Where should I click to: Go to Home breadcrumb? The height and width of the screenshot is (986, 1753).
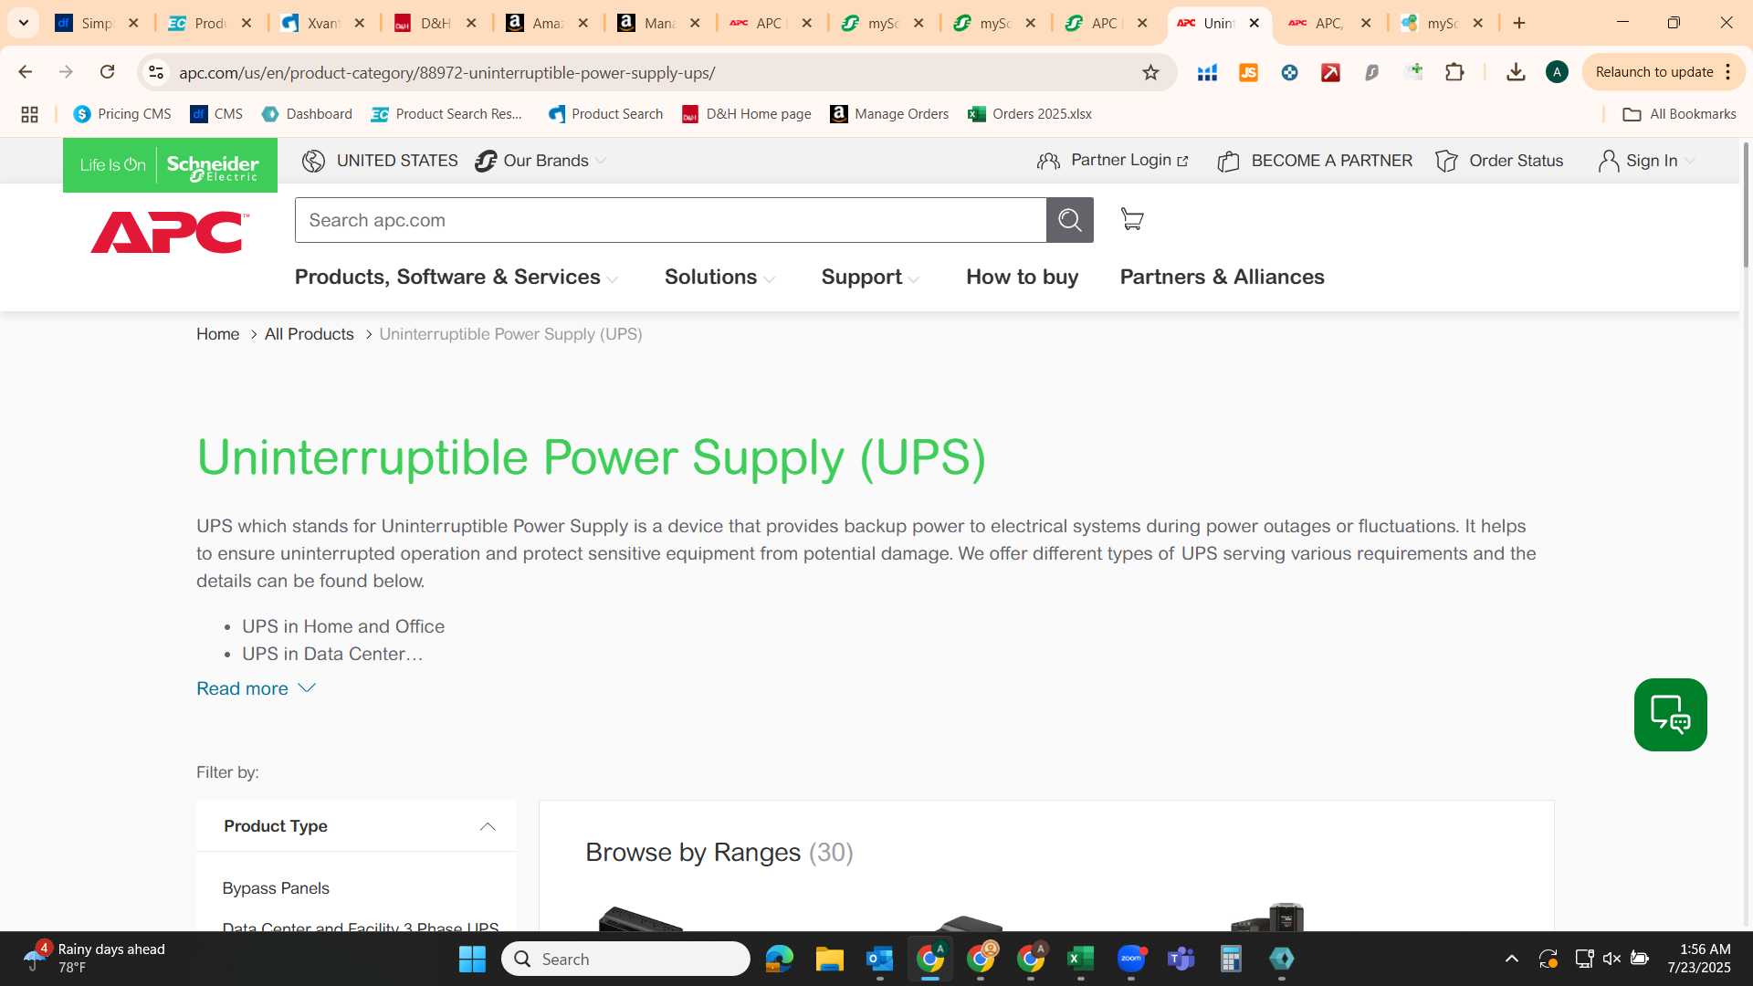pos(217,334)
